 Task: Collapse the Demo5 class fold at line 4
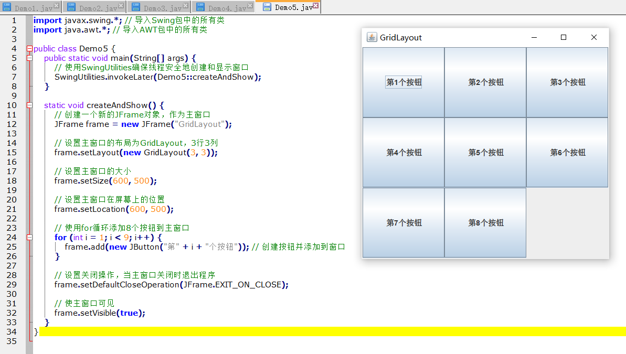(x=29, y=49)
